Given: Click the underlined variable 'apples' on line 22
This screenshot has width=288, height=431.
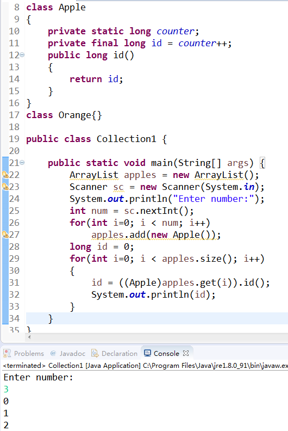Looking at the screenshot, I should tap(140, 175).
